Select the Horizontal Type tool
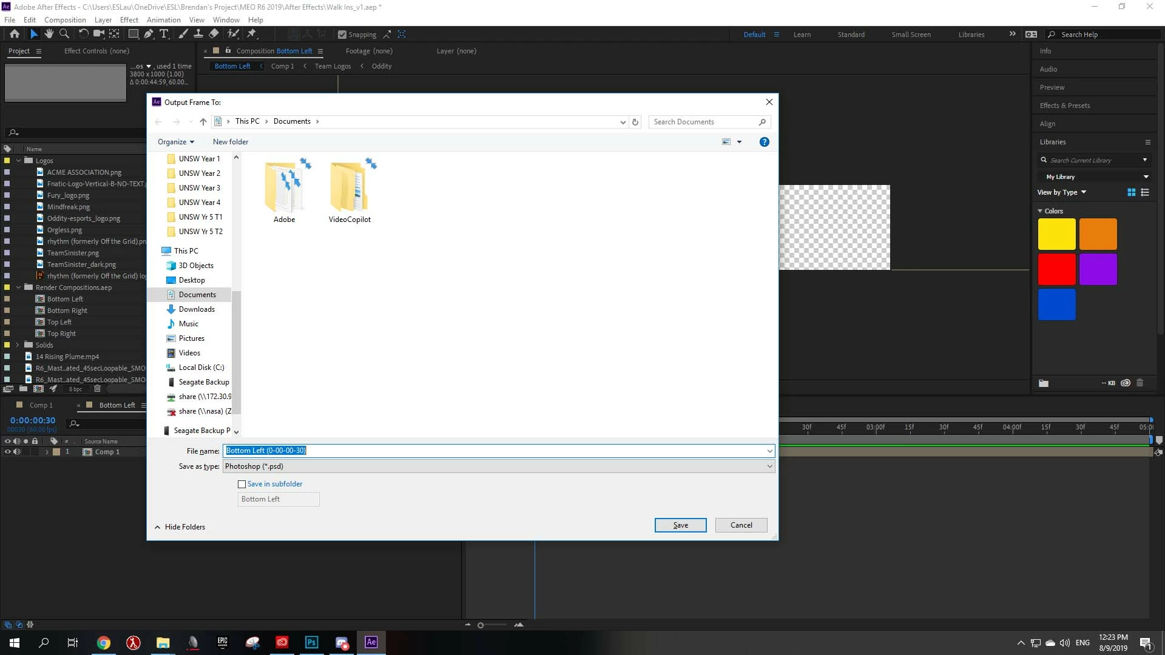 (164, 34)
